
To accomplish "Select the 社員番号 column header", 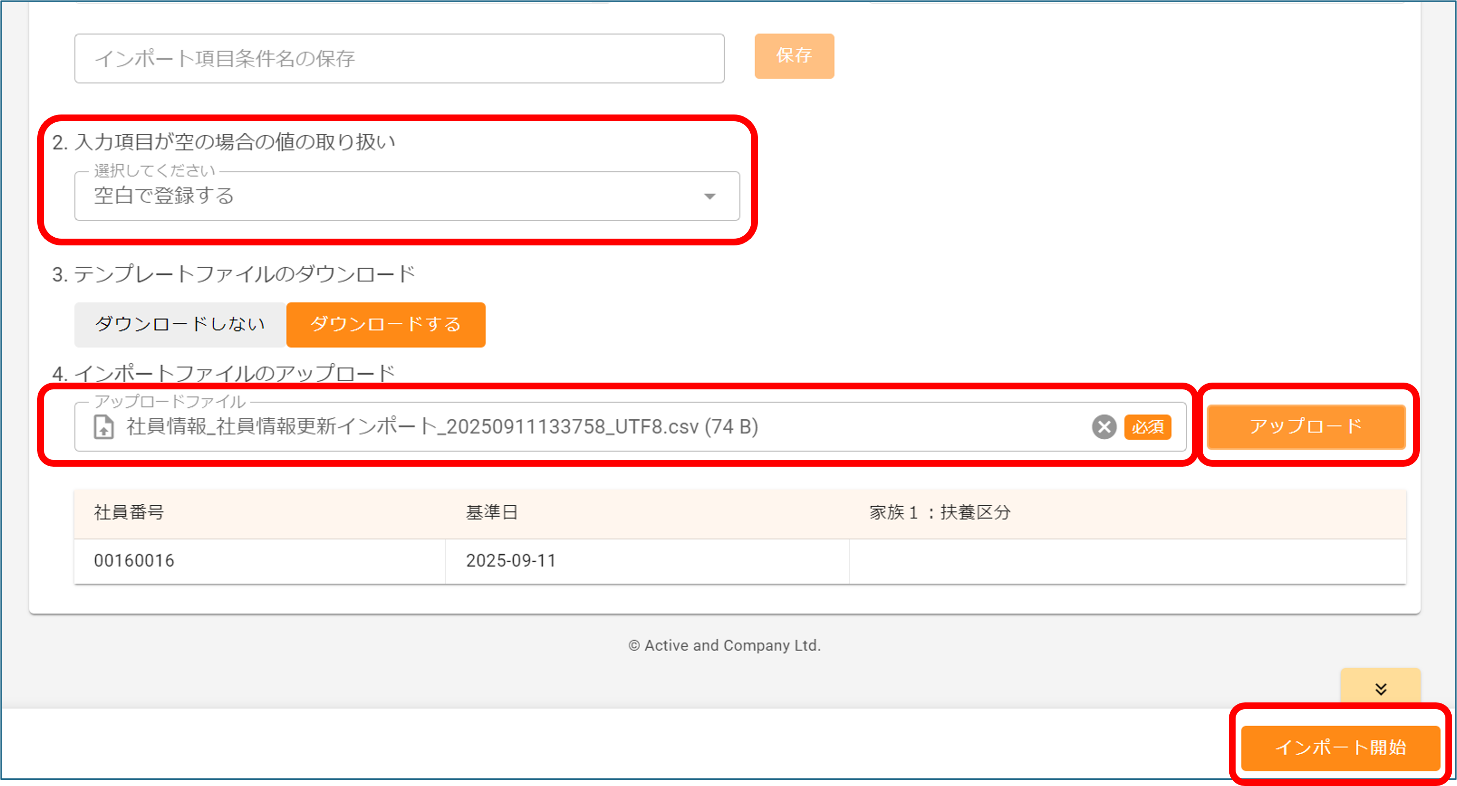I will (x=129, y=513).
